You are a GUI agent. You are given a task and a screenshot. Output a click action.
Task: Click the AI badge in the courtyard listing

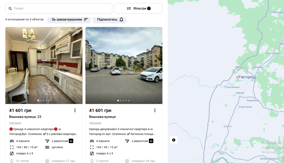click(151, 141)
